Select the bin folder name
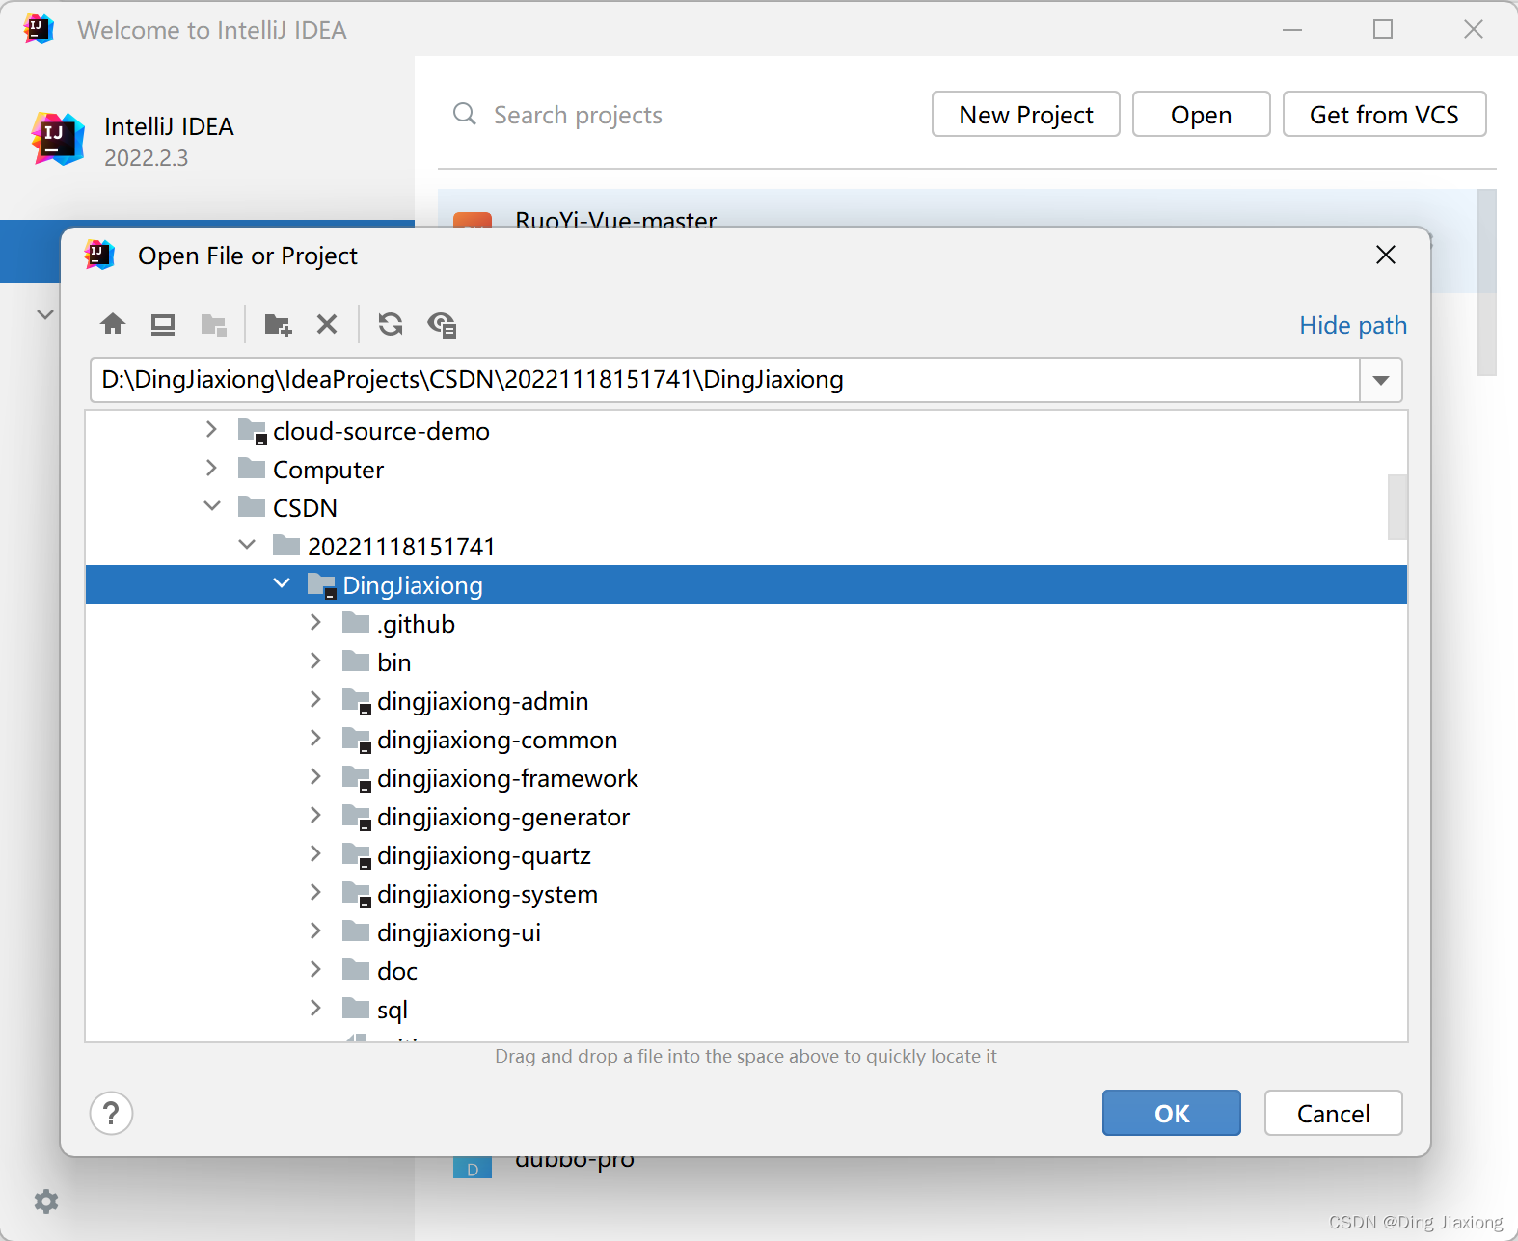The image size is (1518, 1241). (394, 662)
